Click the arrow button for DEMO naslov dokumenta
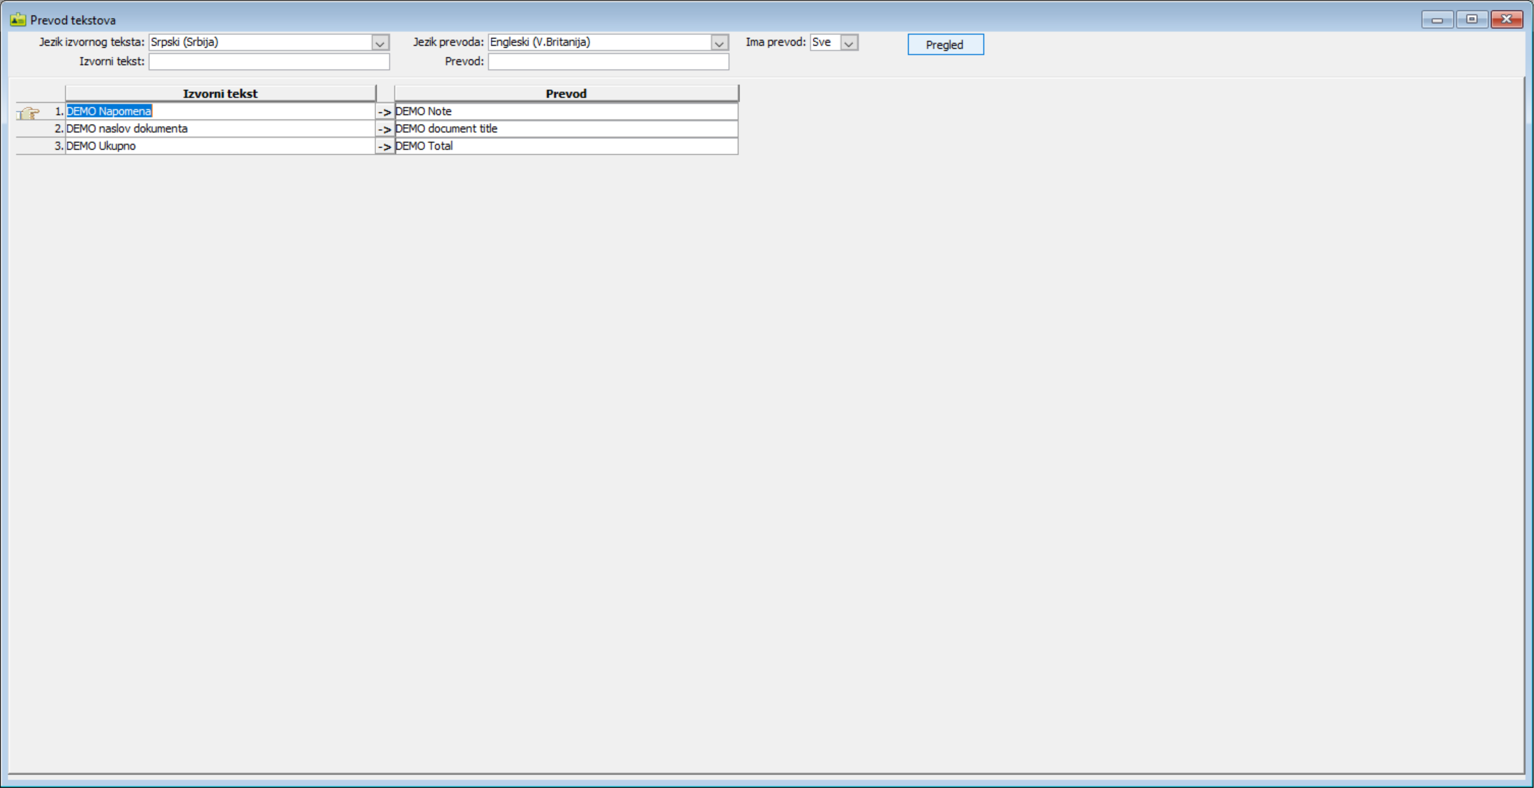This screenshot has width=1534, height=788. [385, 129]
